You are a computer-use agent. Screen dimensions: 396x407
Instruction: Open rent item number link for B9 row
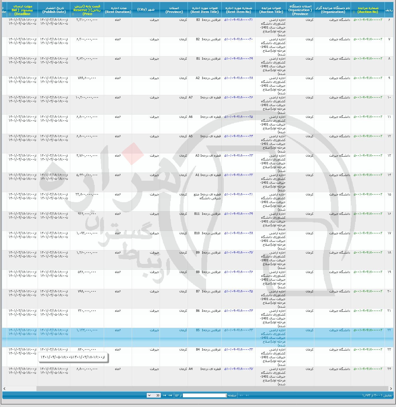click(238, 252)
